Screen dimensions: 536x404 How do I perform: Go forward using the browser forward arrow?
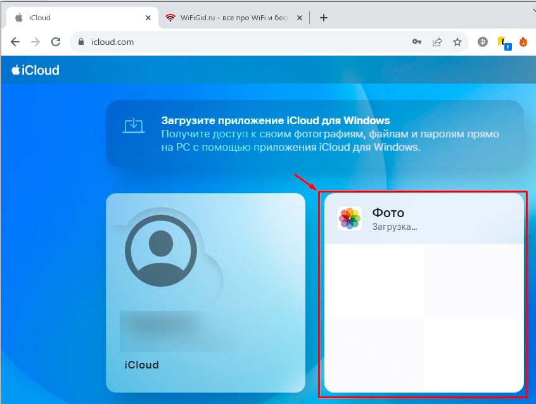[35, 42]
